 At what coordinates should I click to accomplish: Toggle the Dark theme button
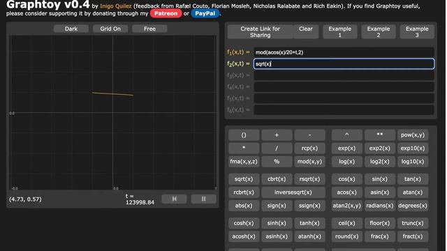point(71,29)
